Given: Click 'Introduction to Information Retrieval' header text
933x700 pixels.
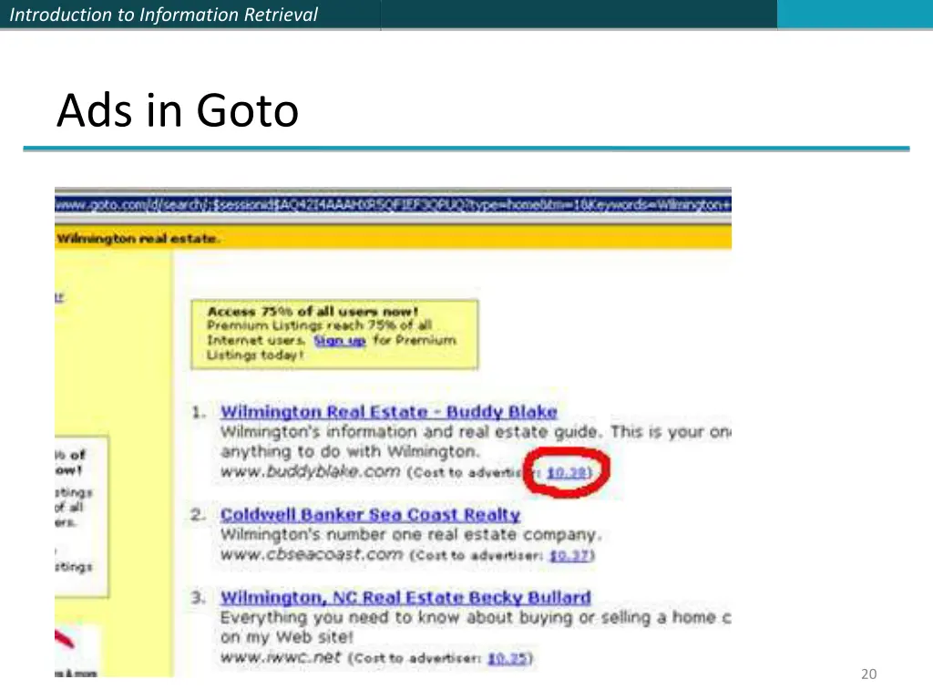Looking at the screenshot, I should point(164,15).
